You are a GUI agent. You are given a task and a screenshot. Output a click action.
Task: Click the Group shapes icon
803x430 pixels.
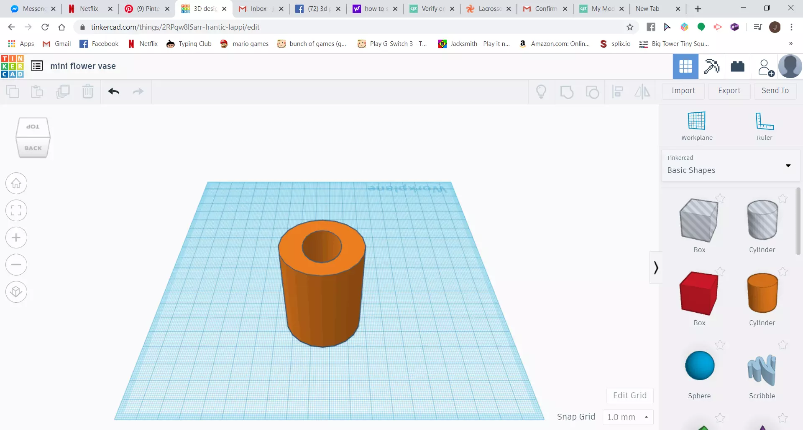point(567,91)
